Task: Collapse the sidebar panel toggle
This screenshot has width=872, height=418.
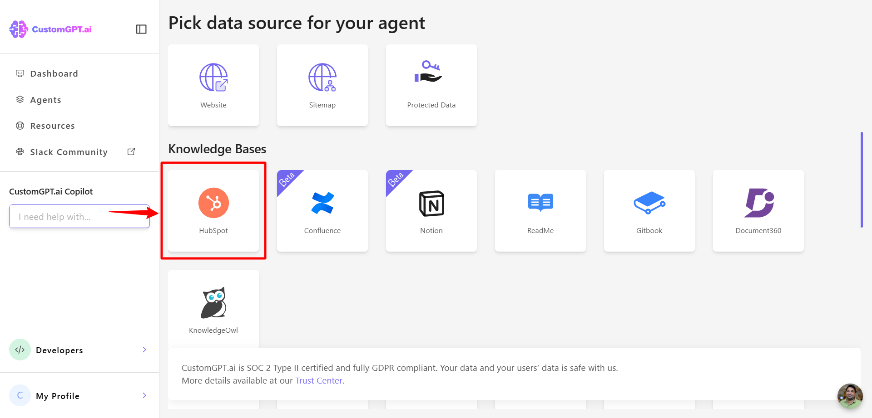Action: (141, 29)
